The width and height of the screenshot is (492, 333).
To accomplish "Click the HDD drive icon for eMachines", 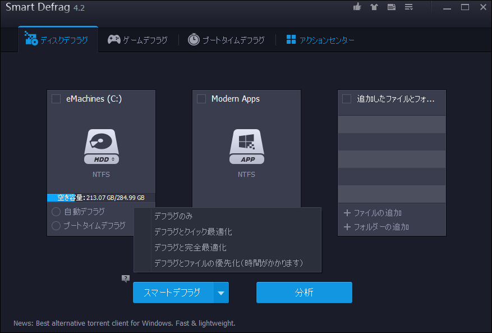I will (x=102, y=147).
